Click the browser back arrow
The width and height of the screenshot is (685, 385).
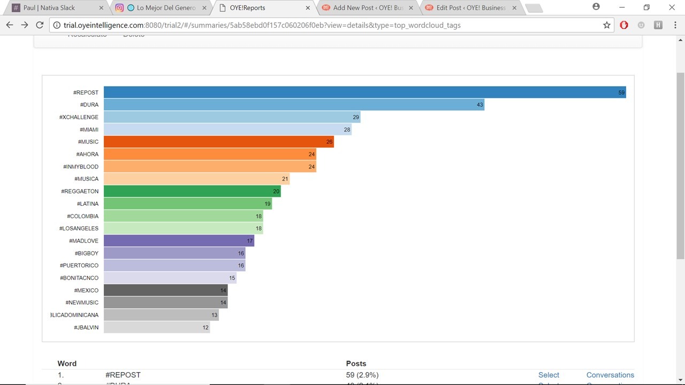click(x=10, y=25)
